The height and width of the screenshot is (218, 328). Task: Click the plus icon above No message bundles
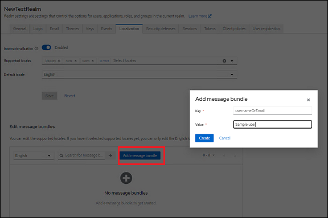(126, 178)
